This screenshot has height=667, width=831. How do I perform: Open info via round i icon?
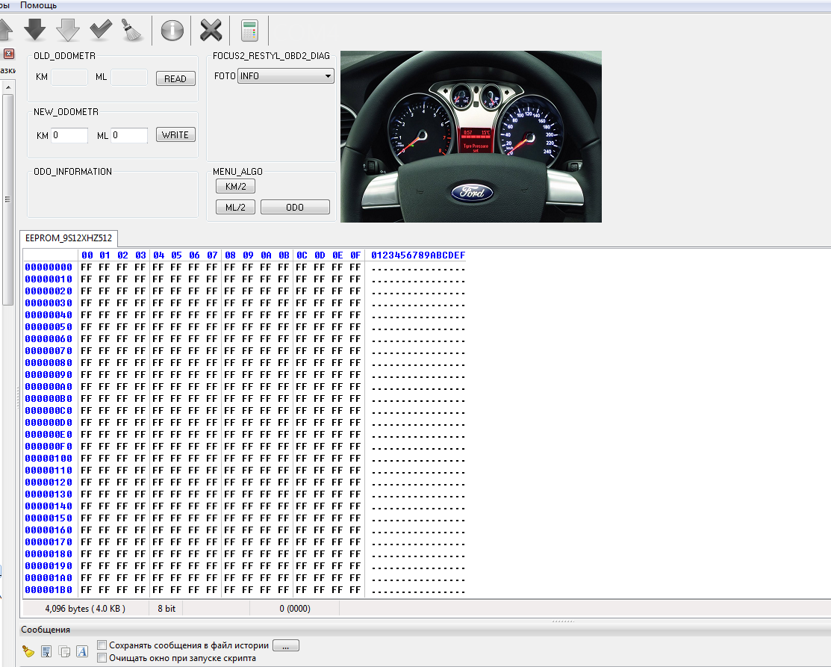(172, 31)
